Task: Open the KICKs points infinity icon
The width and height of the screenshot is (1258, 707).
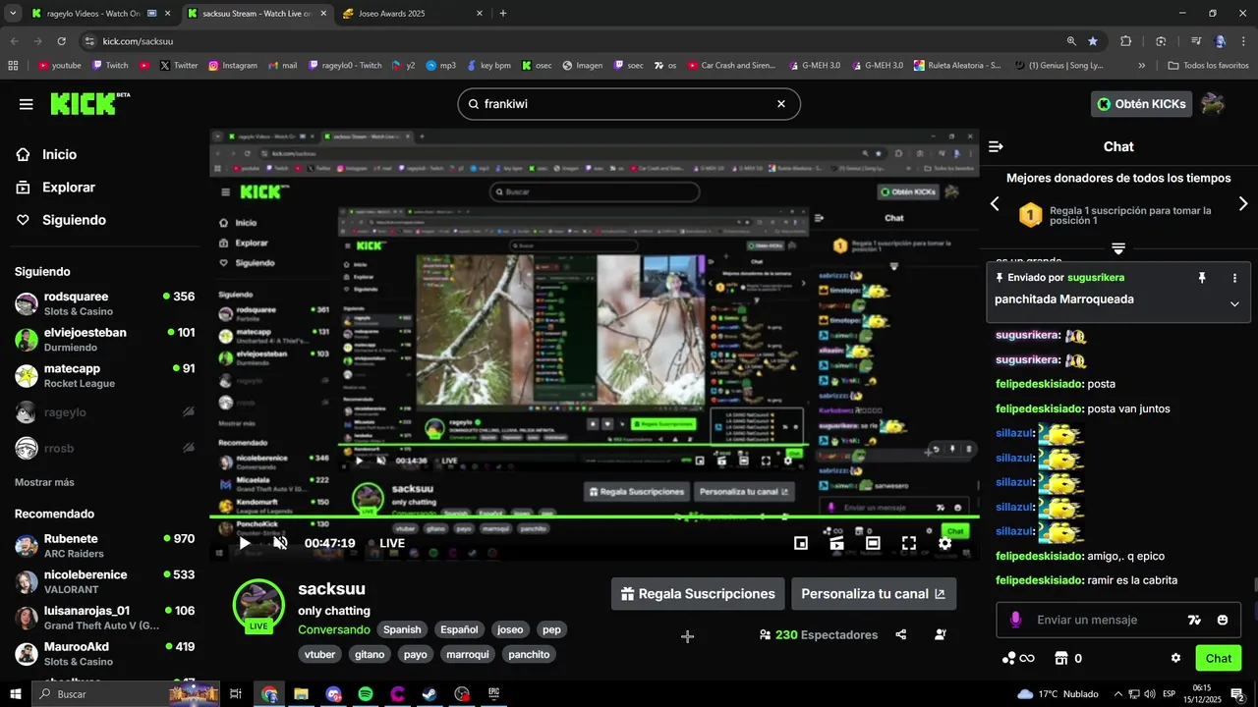Action: 1017,658
